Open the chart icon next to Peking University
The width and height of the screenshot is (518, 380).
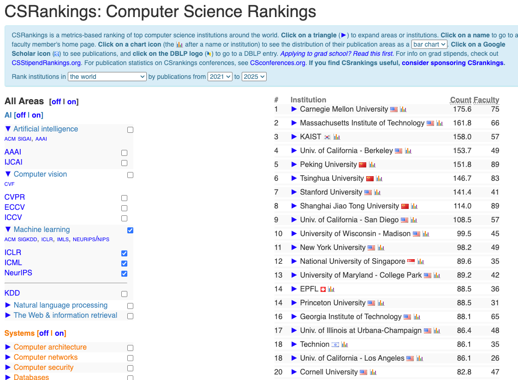point(372,165)
